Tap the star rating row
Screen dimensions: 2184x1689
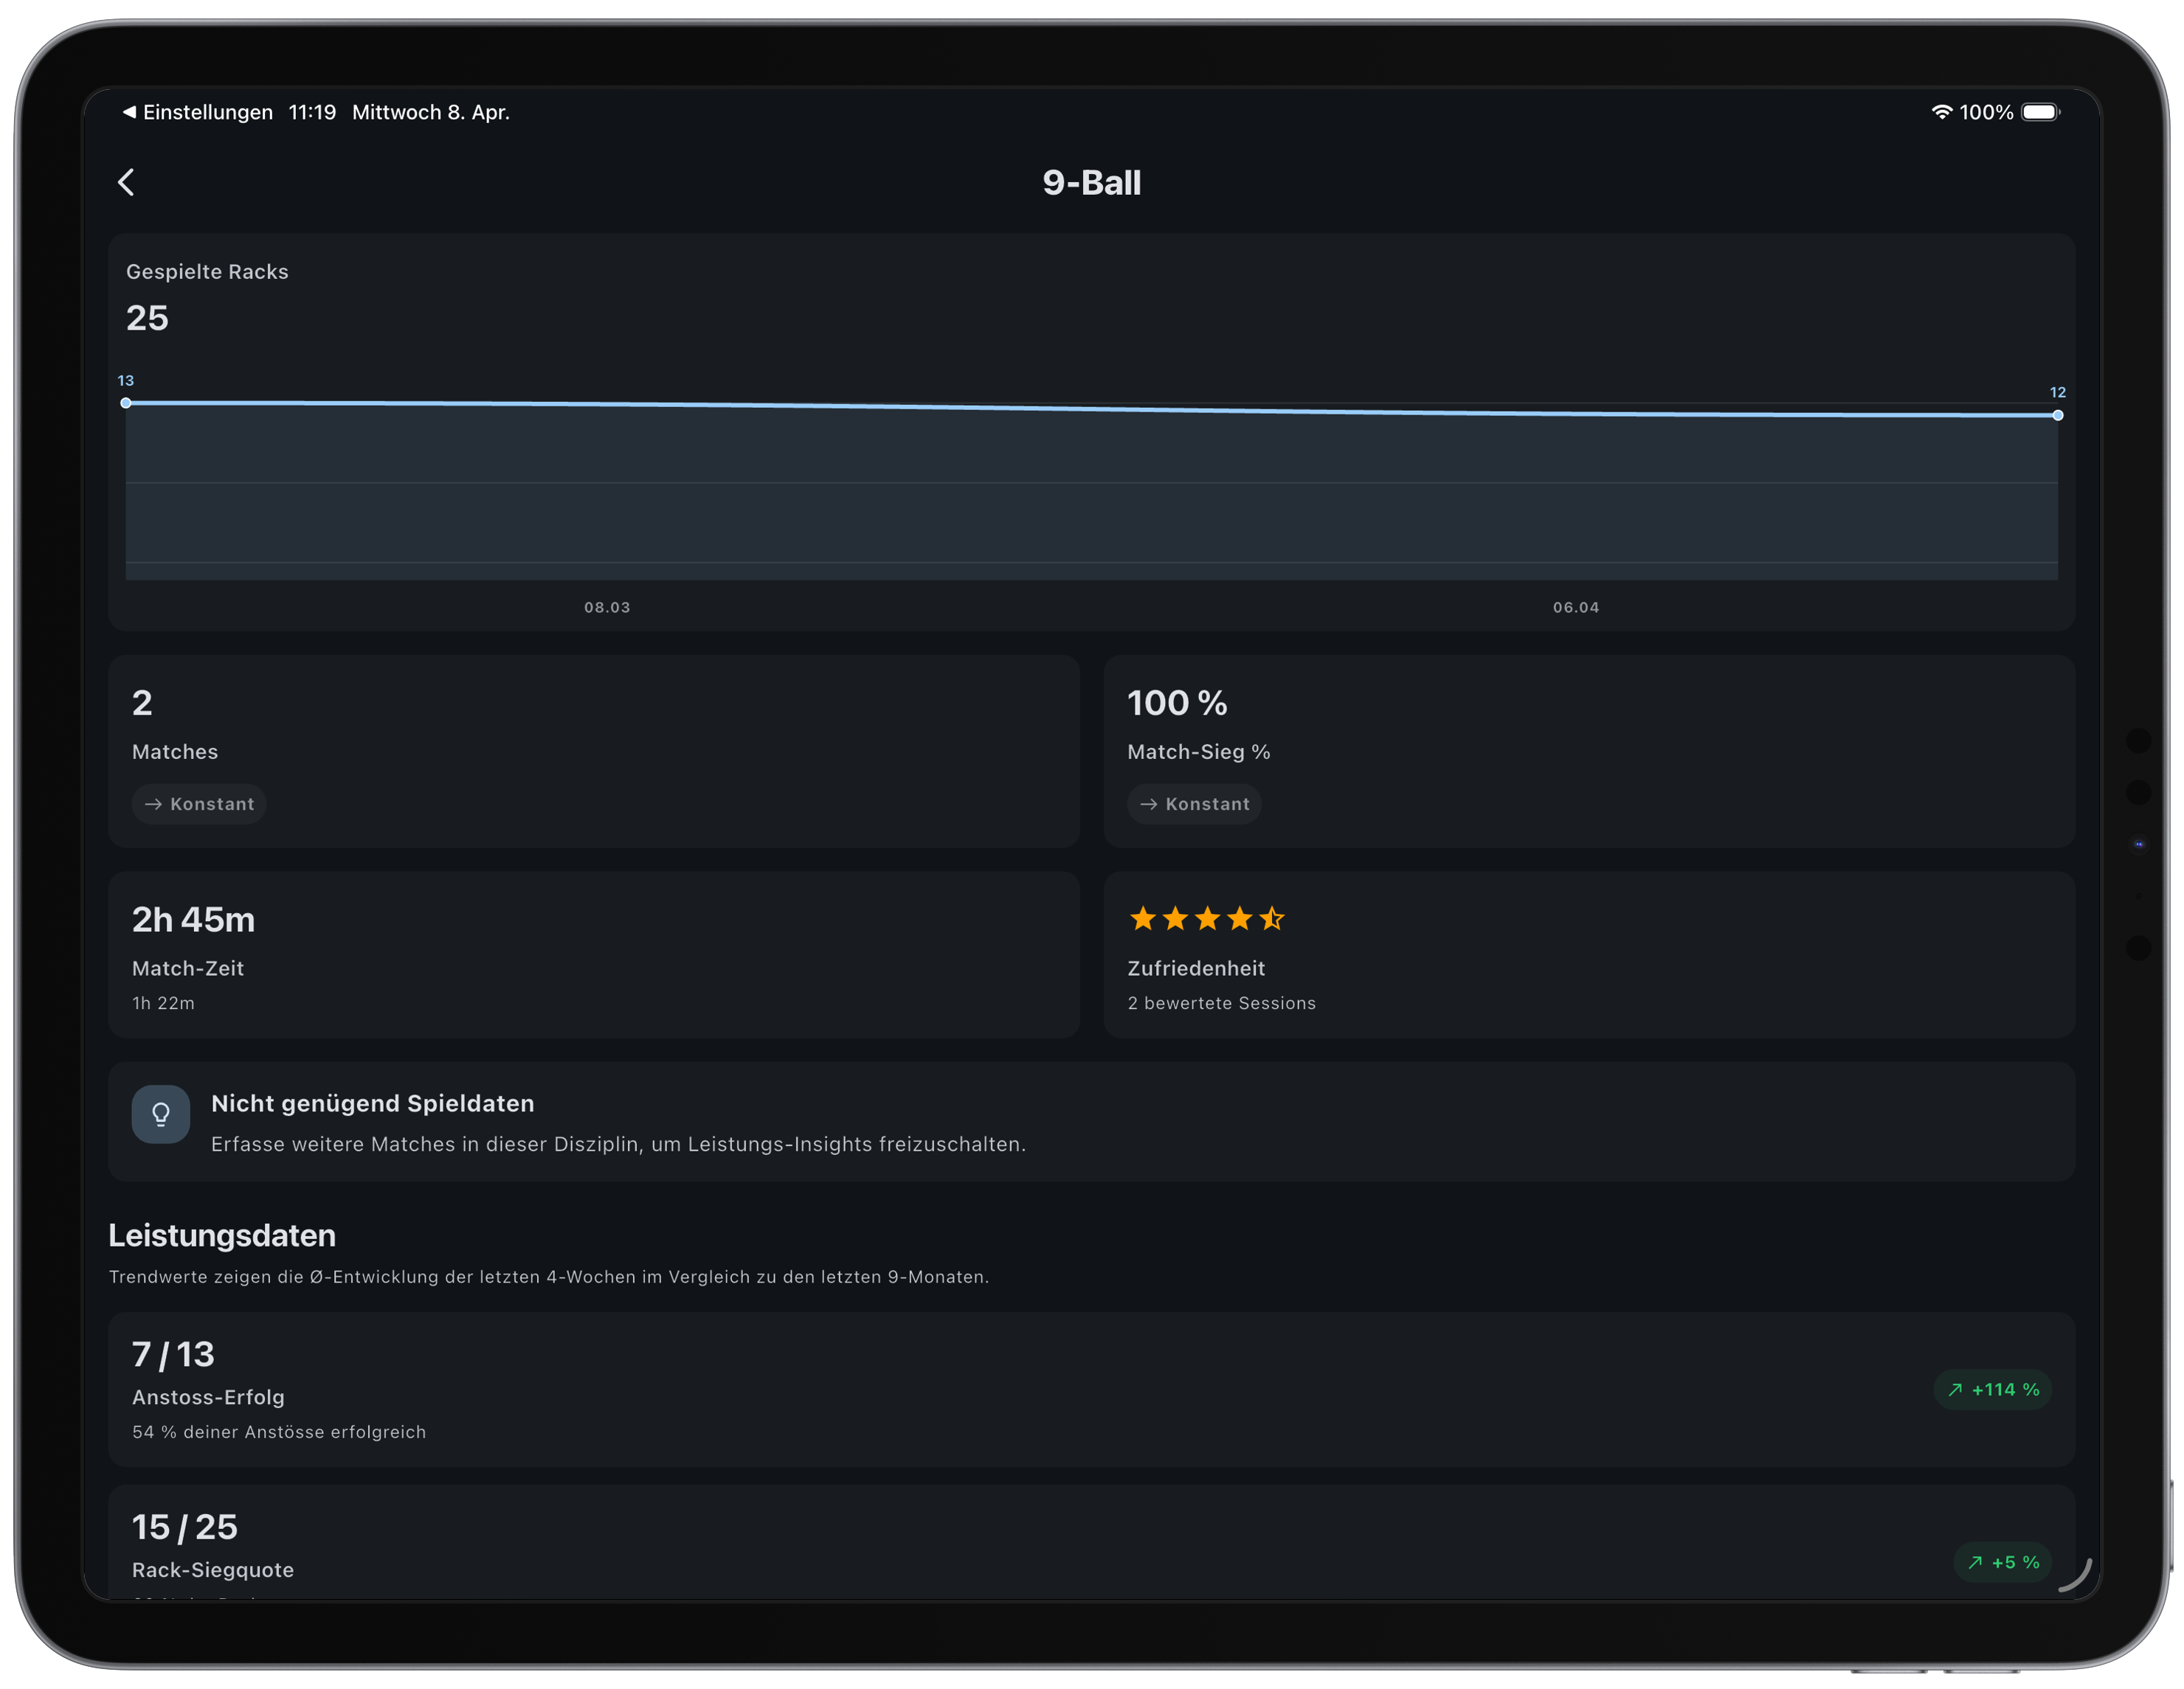pos(1206,918)
